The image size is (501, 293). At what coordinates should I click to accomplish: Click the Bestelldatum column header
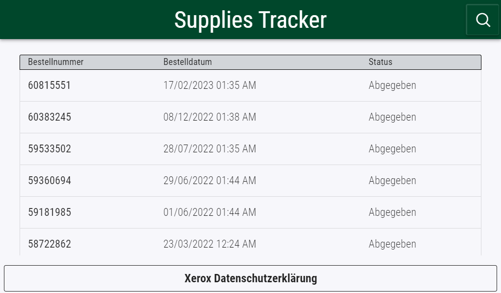[x=187, y=62]
